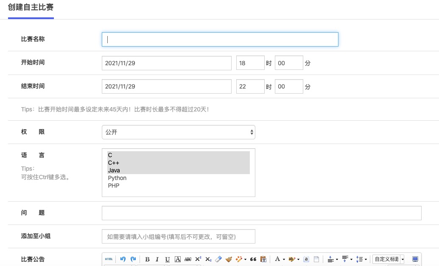
Task: Insert blockquote
Action: 253,259
